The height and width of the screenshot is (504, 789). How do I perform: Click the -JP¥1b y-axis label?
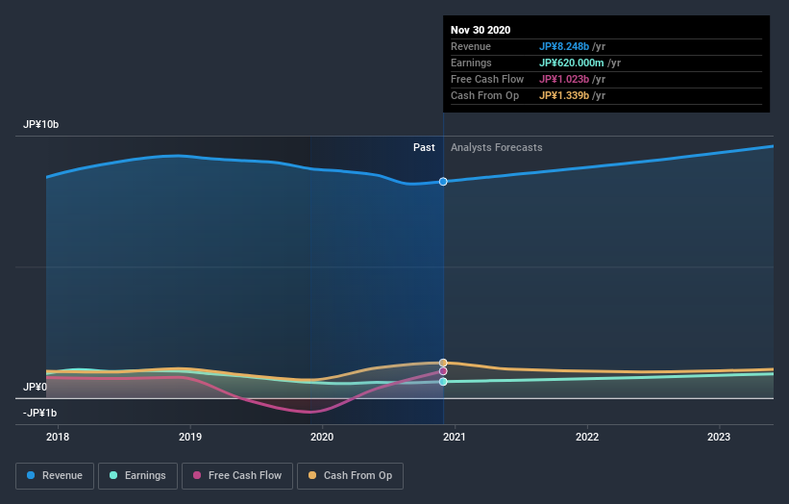pos(39,413)
